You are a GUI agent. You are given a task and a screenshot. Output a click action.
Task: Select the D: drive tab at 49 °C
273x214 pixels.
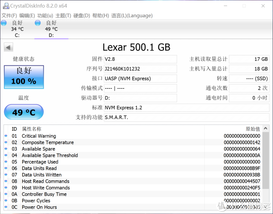click(x=51, y=29)
